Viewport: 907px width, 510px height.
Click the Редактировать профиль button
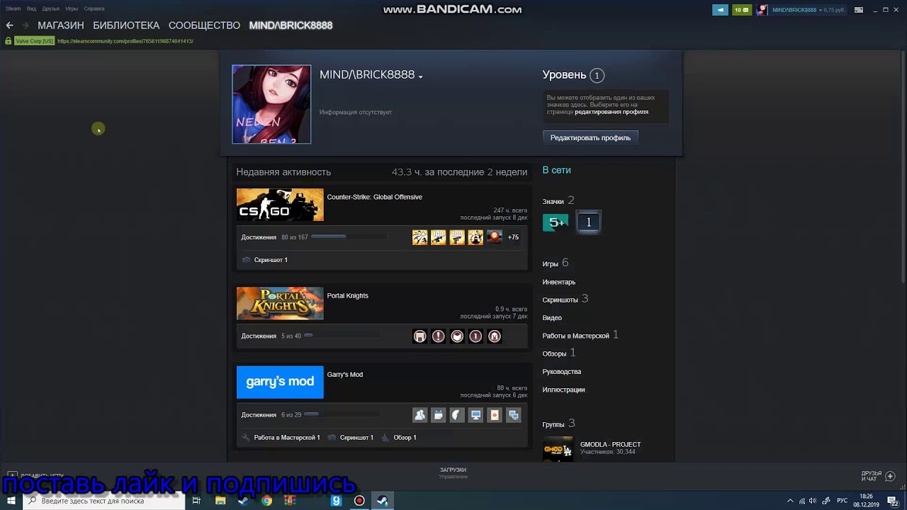click(590, 137)
